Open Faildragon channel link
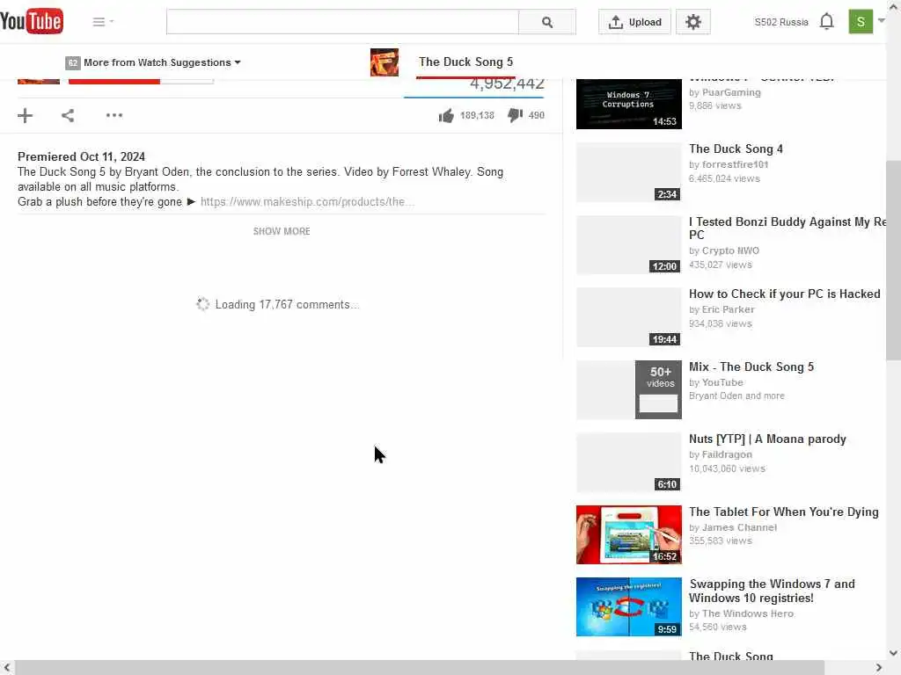This screenshot has width=901, height=675. click(x=727, y=454)
